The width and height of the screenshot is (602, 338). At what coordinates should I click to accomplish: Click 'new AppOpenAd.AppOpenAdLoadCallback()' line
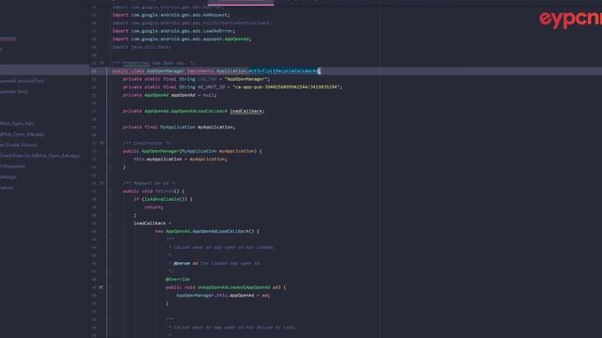[x=207, y=232]
